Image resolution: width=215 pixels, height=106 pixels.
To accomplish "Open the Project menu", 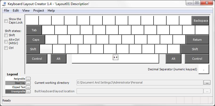I will pos(39,11).
